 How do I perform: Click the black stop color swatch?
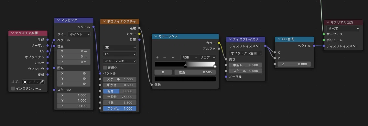tap(185, 79)
